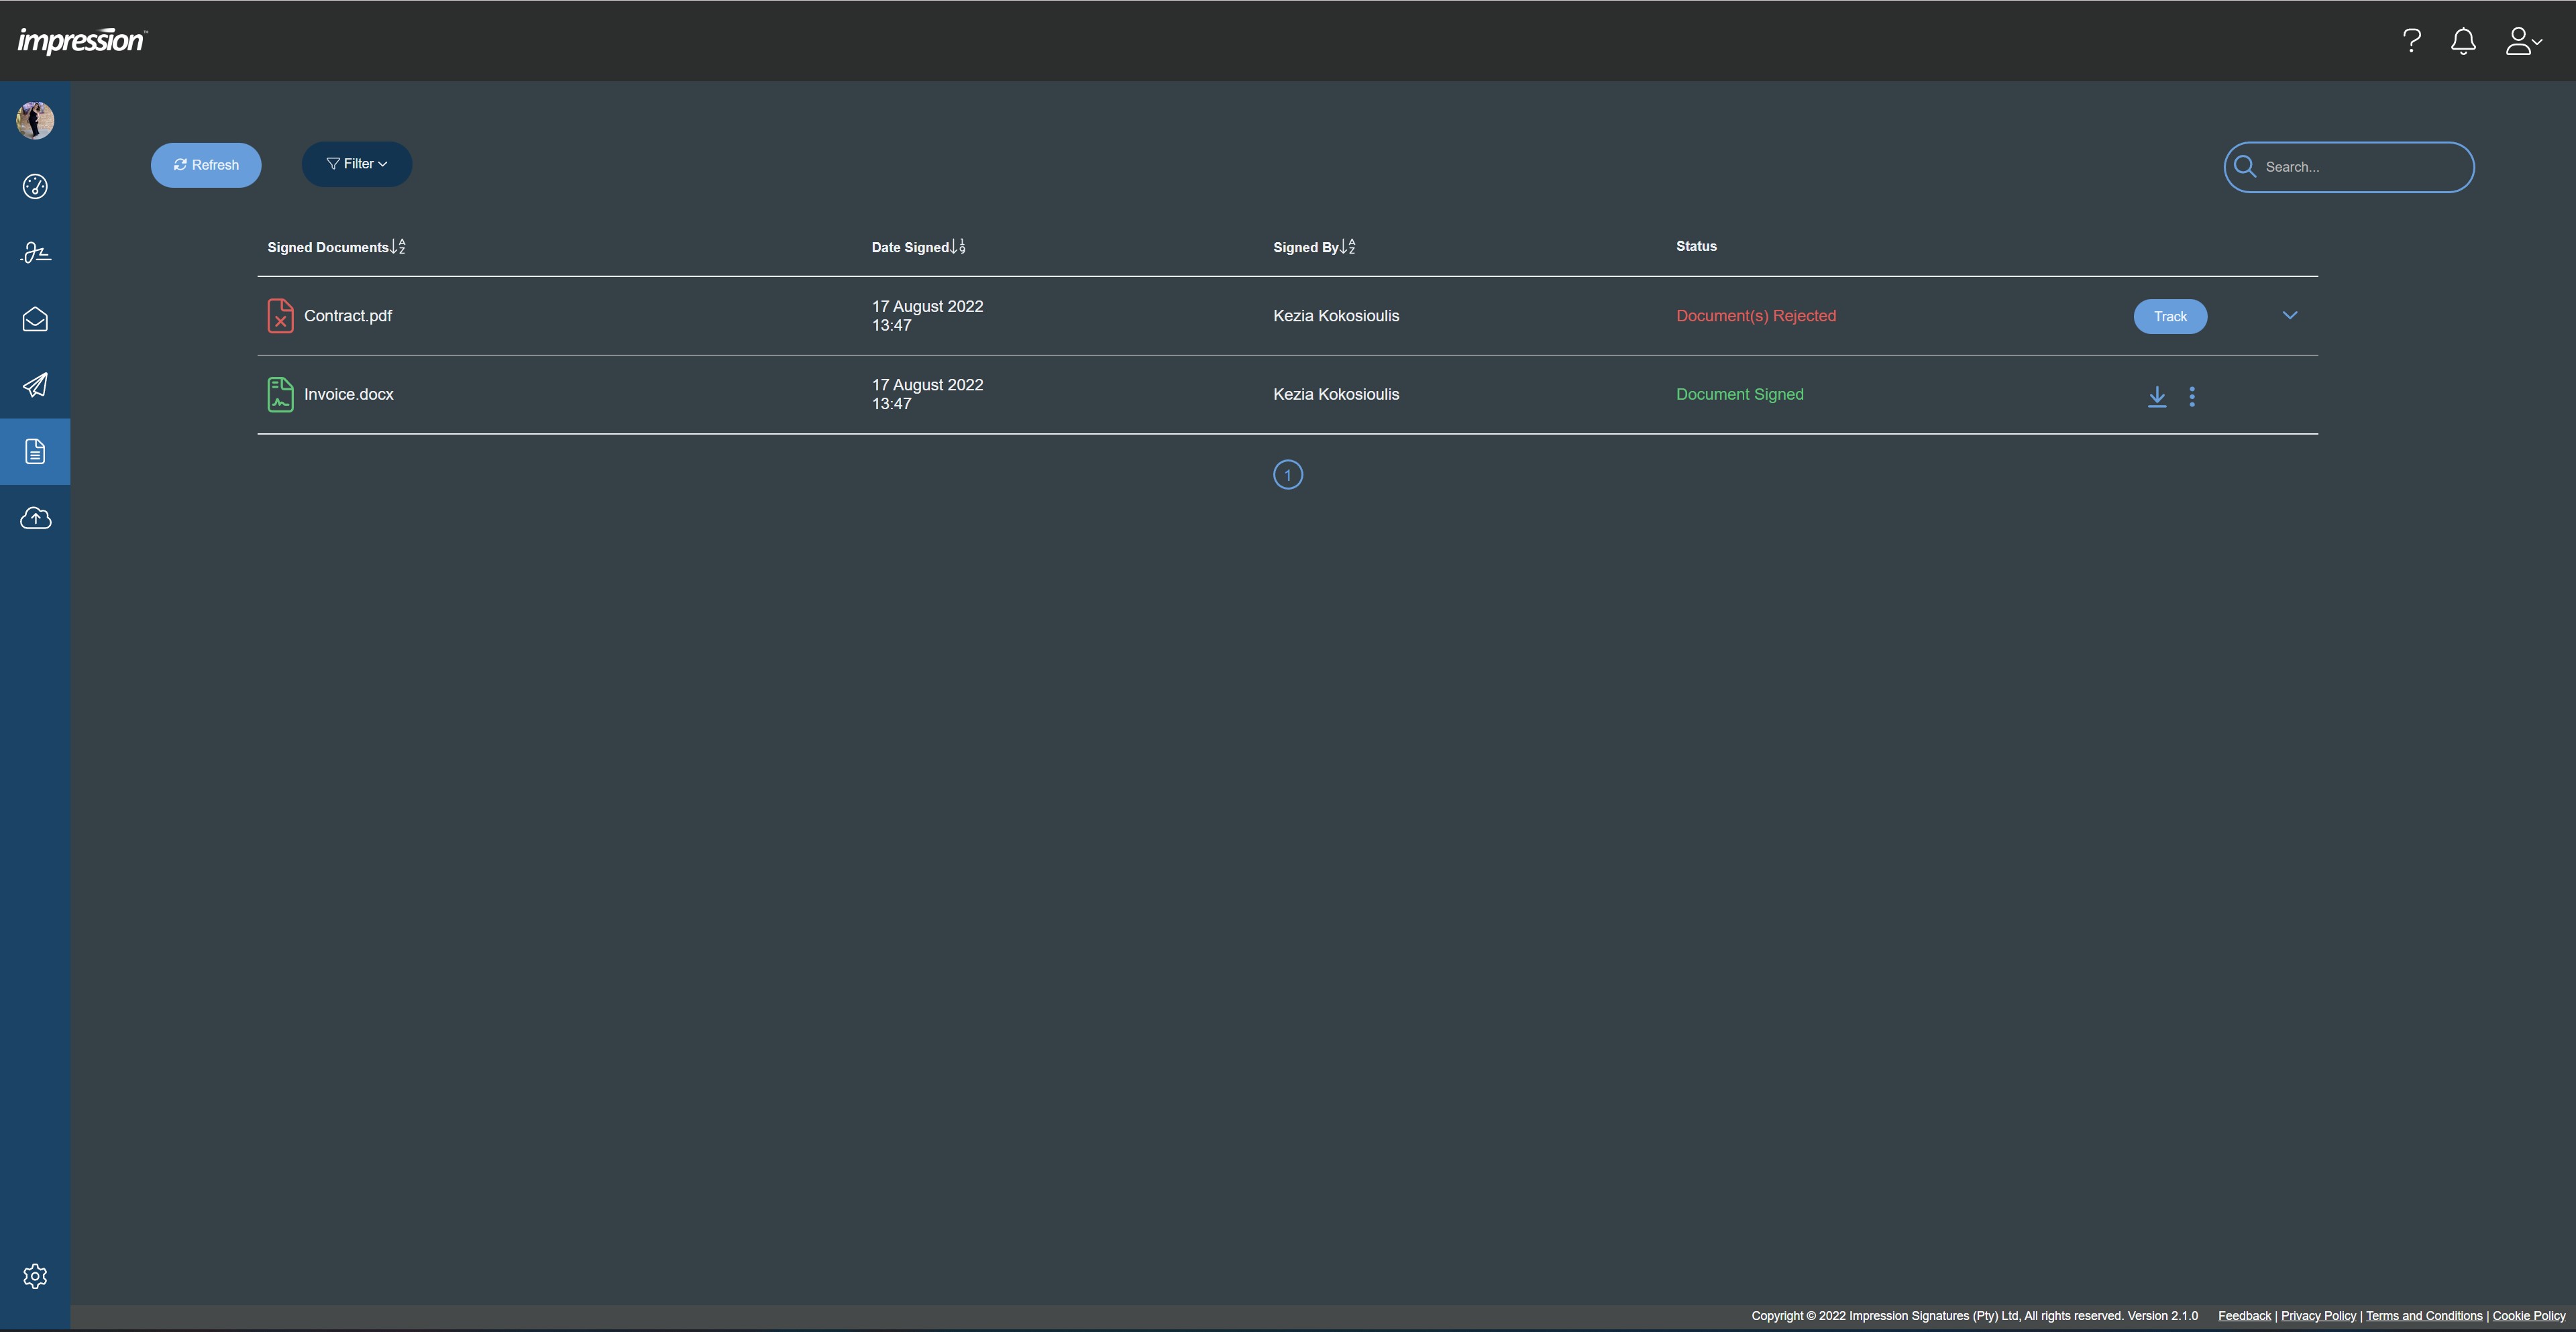Open notifications bell icon
Image resolution: width=2576 pixels, height=1332 pixels.
tap(2463, 41)
